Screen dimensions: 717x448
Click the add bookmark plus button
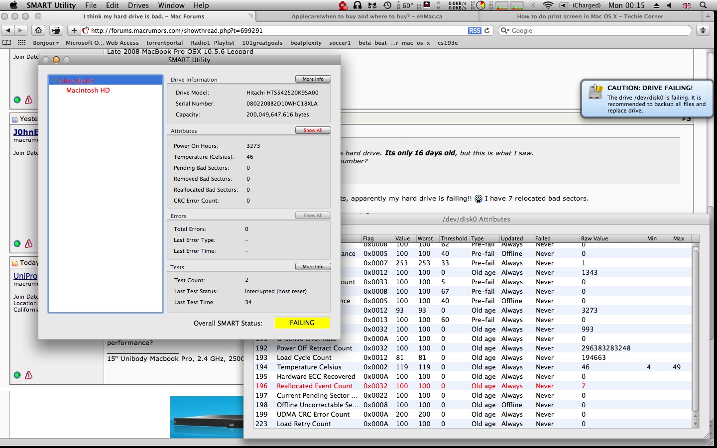coord(74,30)
